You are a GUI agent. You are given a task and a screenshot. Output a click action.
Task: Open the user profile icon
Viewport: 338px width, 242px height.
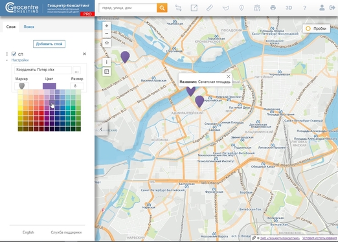pos(322,8)
